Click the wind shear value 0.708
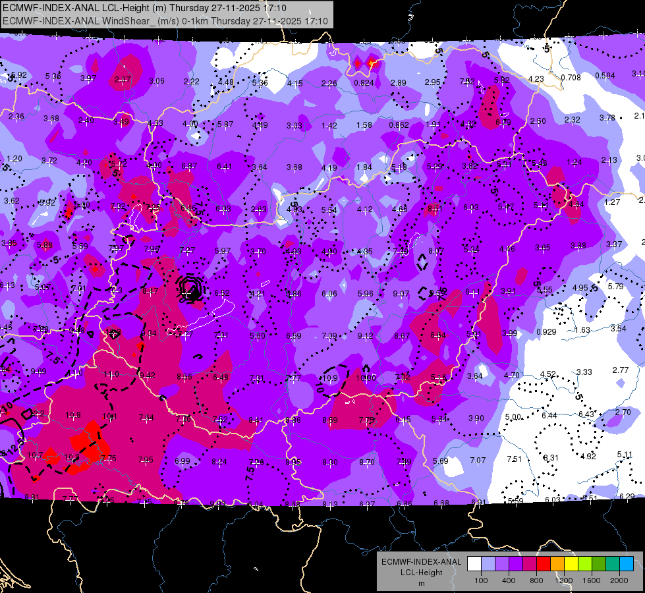The width and height of the screenshot is (645, 593). point(571,77)
